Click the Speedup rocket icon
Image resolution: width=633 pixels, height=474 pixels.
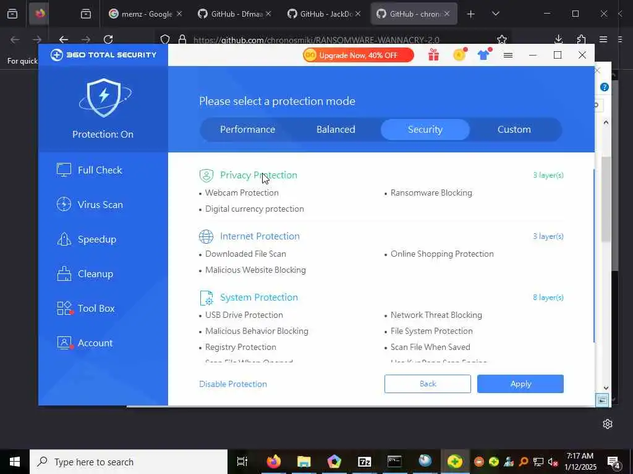(x=64, y=239)
